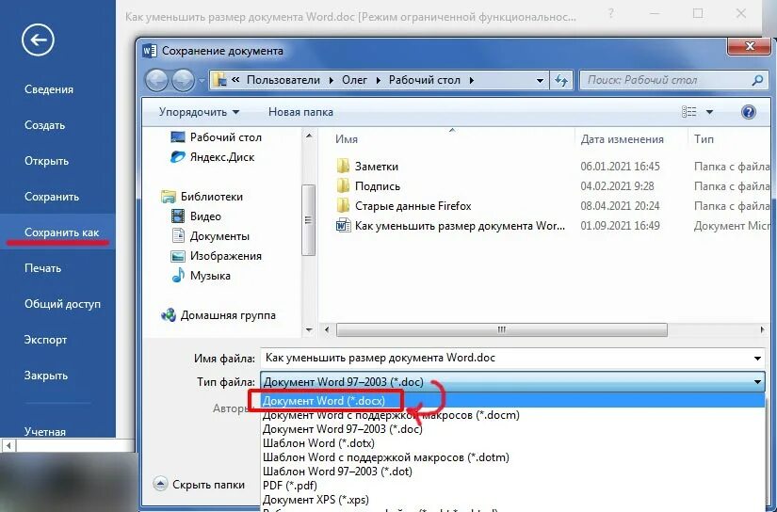The width and height of the screenshot is (777, 512).
Task: Open the Сведения backstage tab
Action: point(49,89)
